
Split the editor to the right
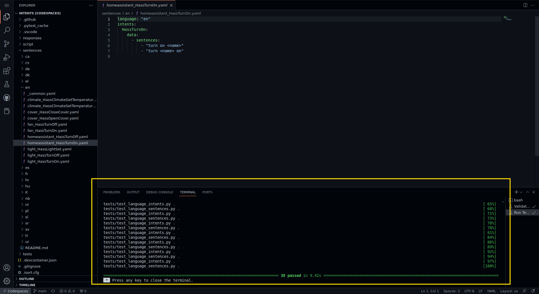click(x=525, y=5)
